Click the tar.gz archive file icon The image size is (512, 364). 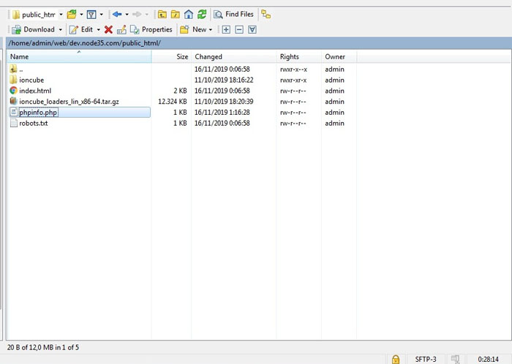tap(13, 102)
